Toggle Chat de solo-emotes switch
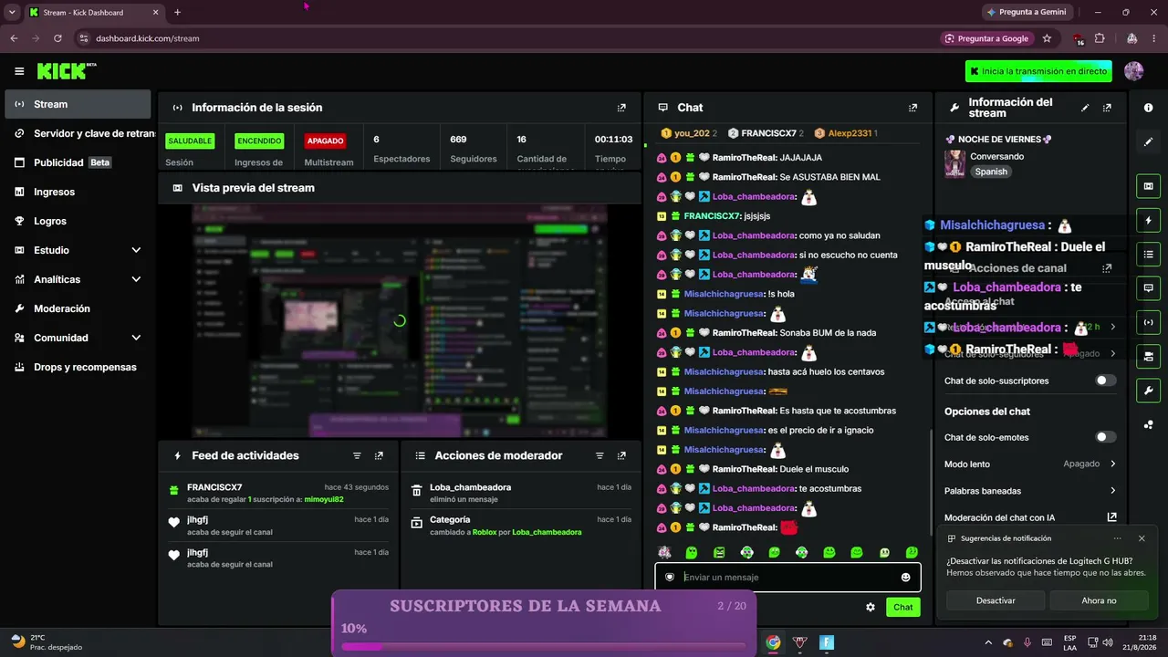Image resolution: width=1168 pixels, height=657 pixels. tap(1105, 437)
